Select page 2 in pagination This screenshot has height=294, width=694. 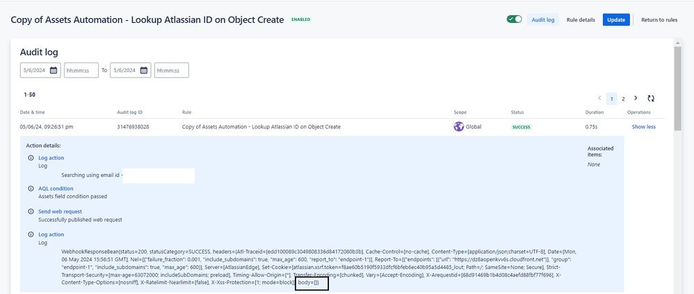coord(623,99)
